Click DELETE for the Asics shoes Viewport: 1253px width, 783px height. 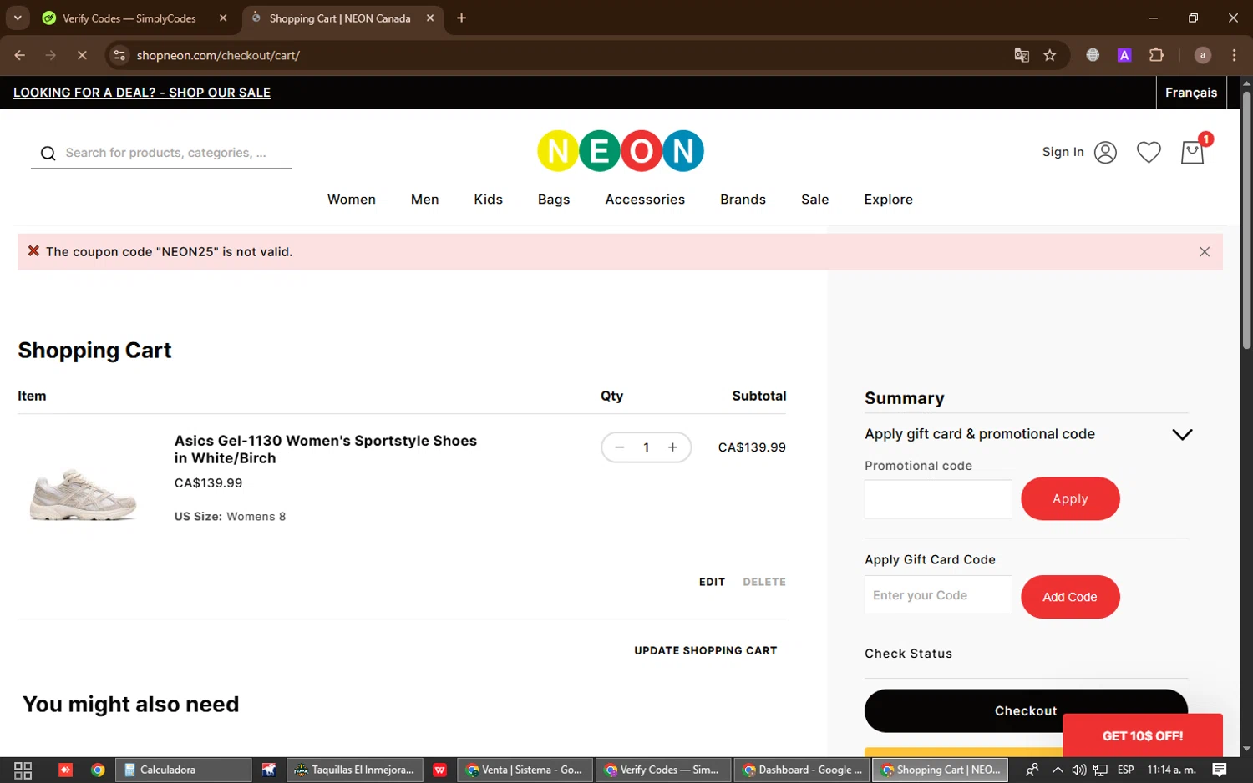point(764,582)
